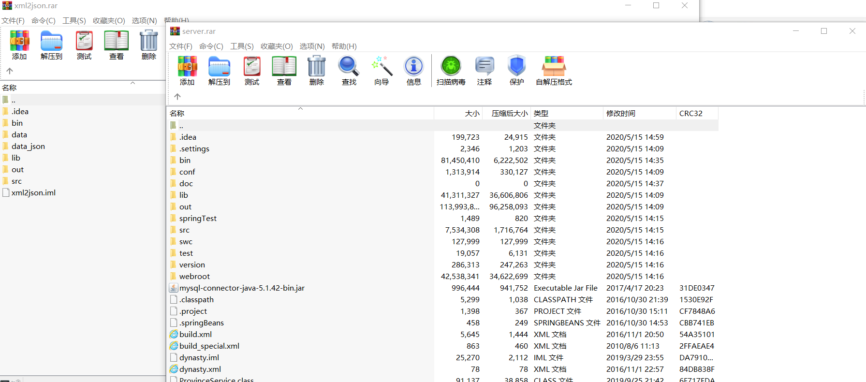Sort by the modification time column header
866x382 pixels.
[639, 113]
